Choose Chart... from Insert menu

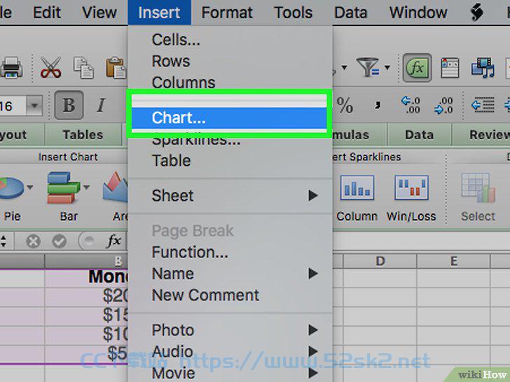point(229,118)
